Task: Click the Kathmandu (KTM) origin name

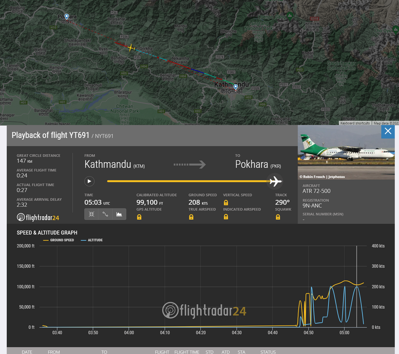Action: pyautogui.click(x=115, y=164)
